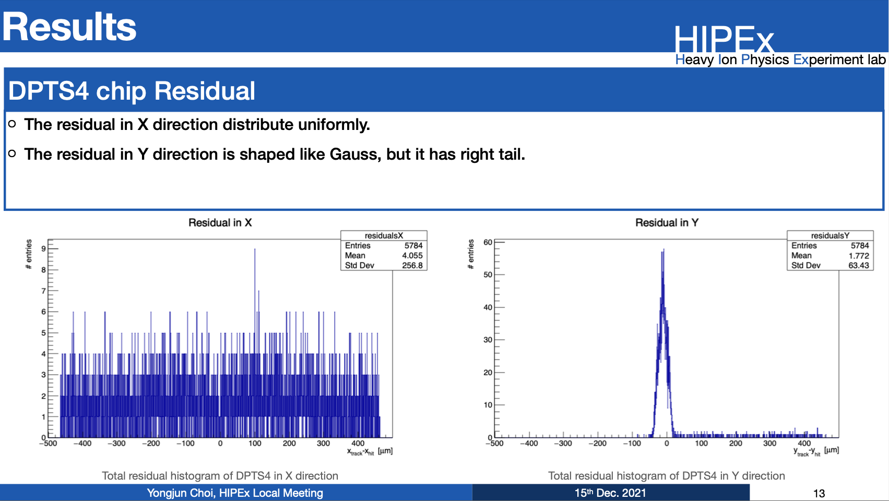Click the residualsX statistics box title
Screen dimensions: 889x501
384,235
